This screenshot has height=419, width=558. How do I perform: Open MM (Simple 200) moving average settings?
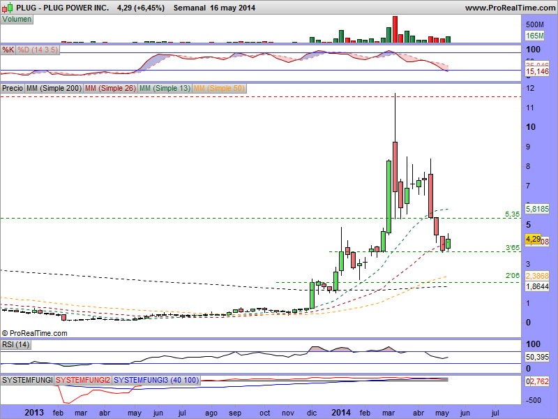[x=53, y=89]
